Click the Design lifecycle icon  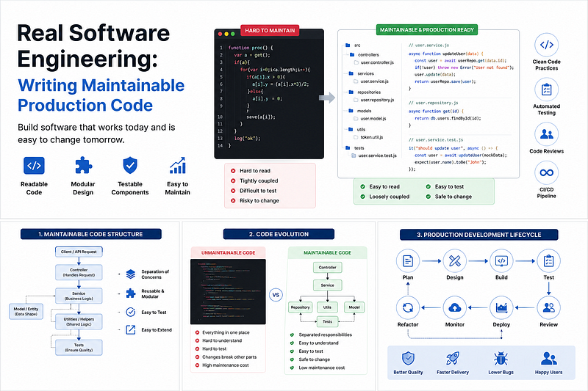tap(454, 261)
